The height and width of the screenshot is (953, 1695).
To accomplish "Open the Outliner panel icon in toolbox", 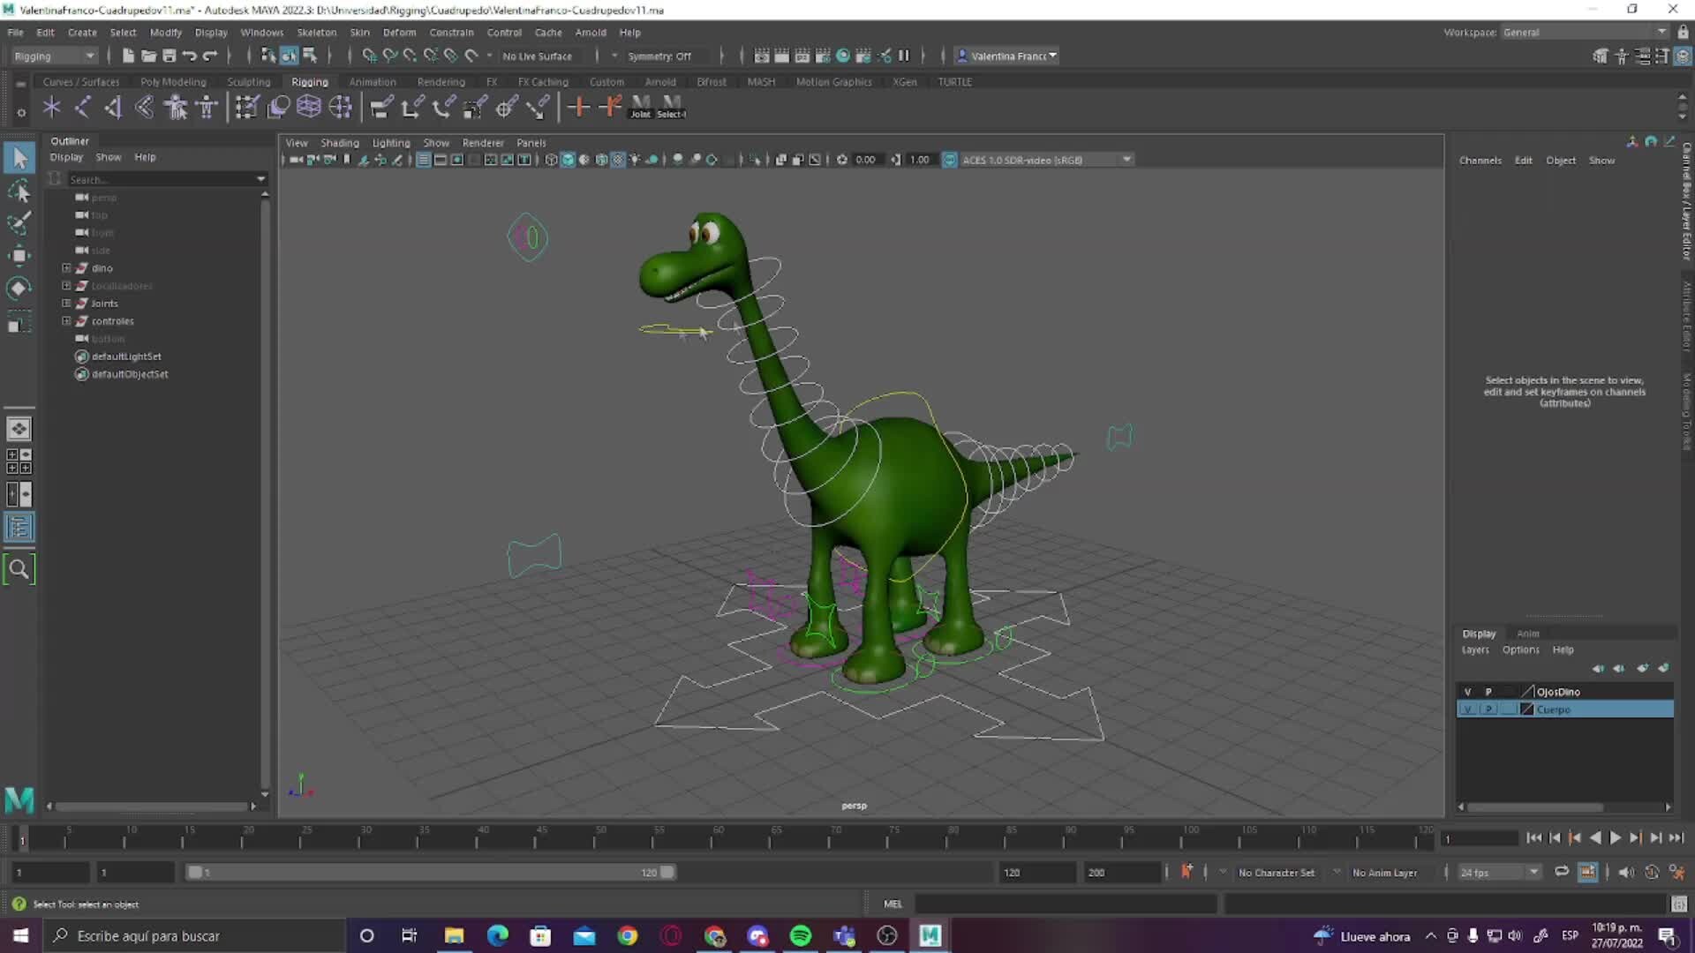I will point(19,528).
